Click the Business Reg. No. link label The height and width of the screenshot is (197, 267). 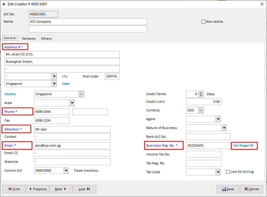pos(162,145)
